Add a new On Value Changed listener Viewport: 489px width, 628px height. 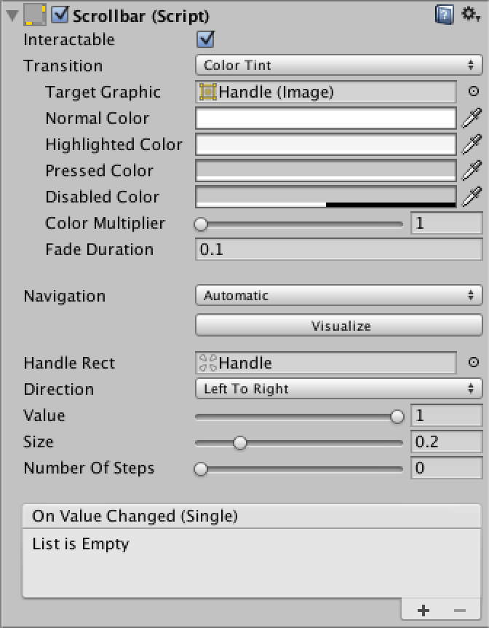pyautogui.click(x=424, y=611)
